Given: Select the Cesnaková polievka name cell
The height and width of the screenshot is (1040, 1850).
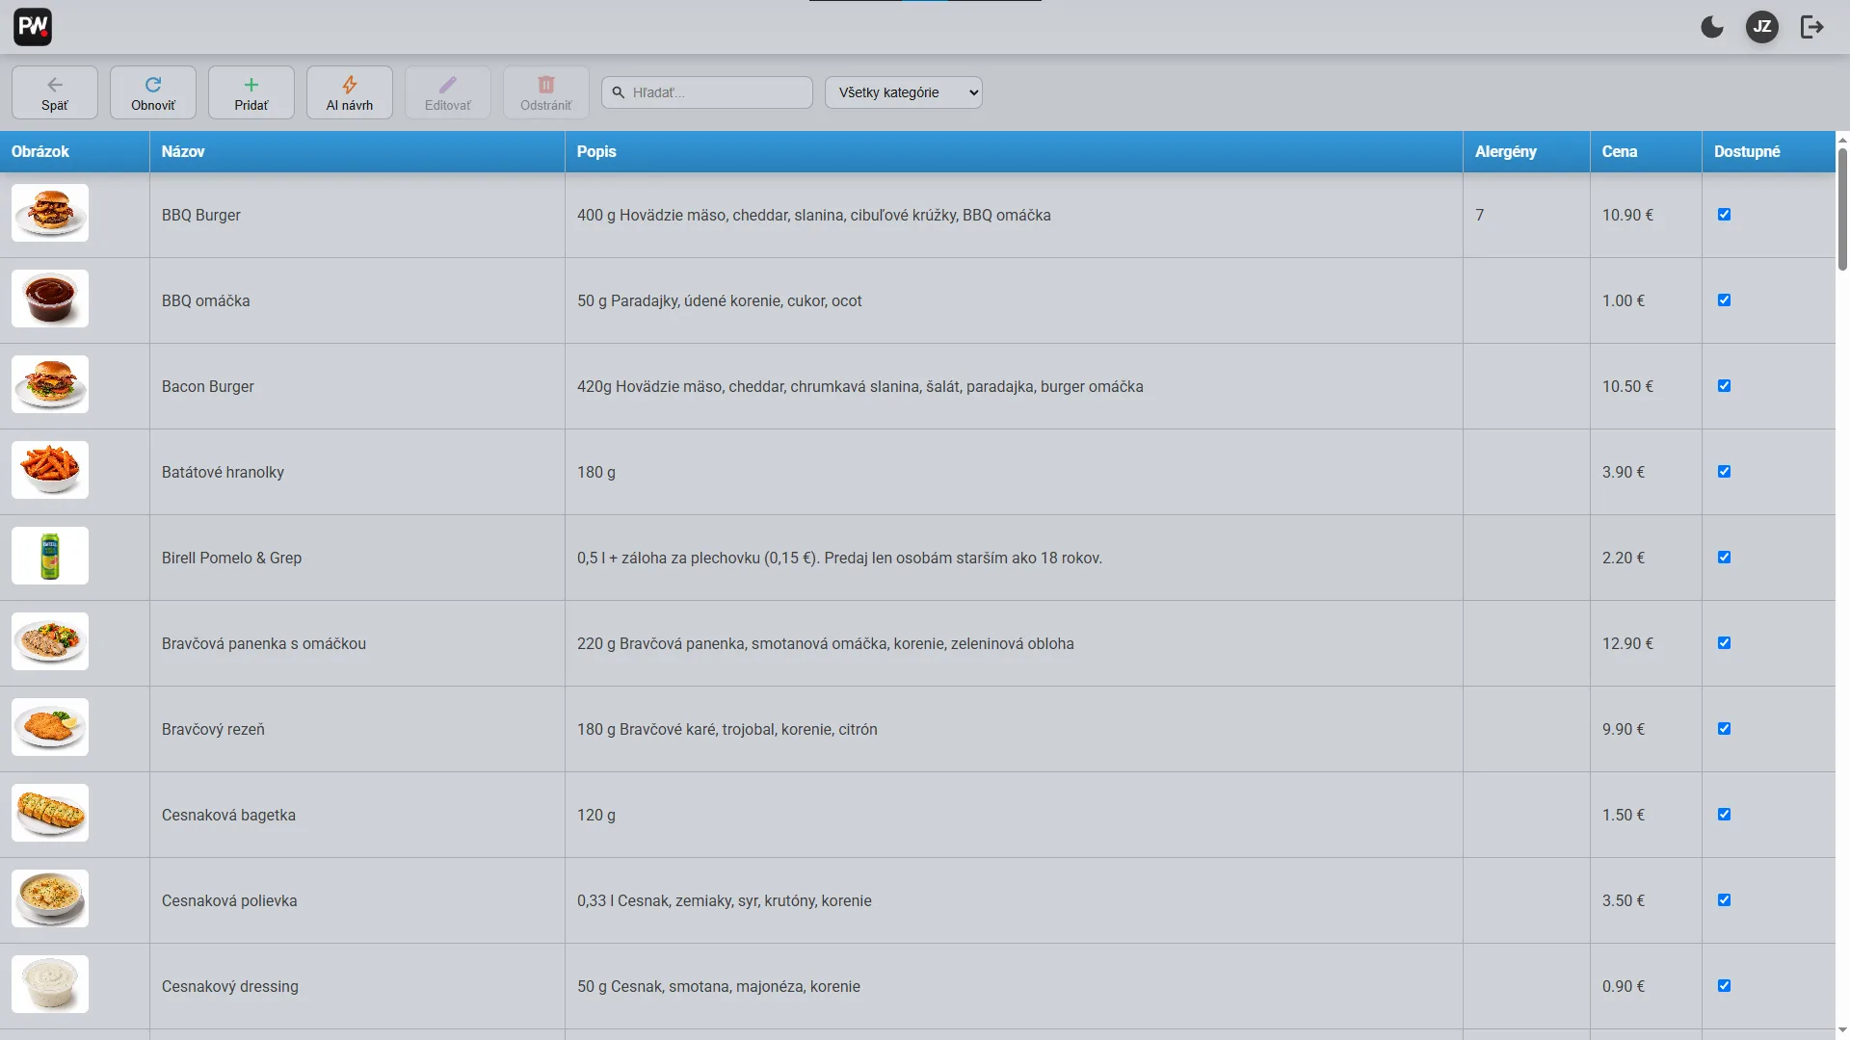Looking at the screenshot, I should (x=357, y=900).
